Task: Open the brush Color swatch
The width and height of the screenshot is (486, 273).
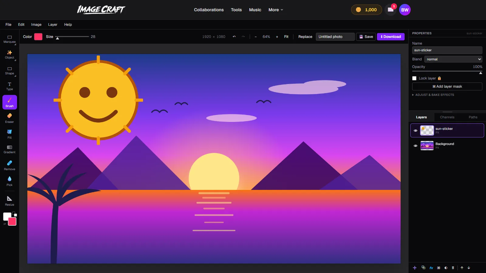Action: 38,37
